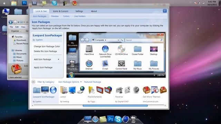This screenshot has height=124, width=221.
Task: Select the Reverse icon package
Action: 127,94
